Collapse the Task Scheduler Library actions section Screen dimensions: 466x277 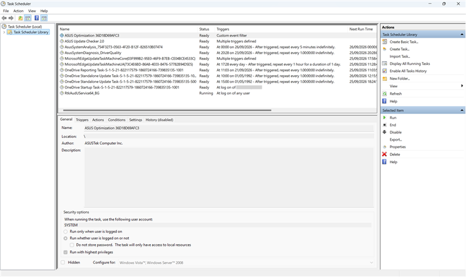[462, 34]
